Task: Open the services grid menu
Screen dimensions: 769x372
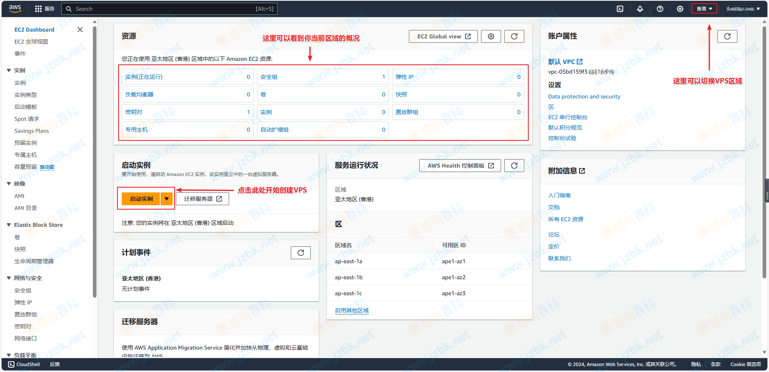Action: point(38,9)
